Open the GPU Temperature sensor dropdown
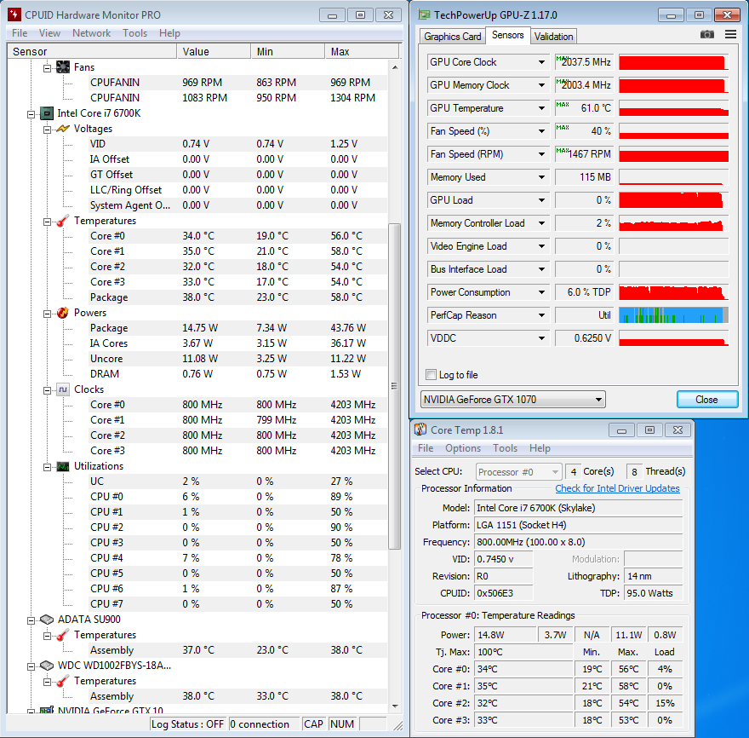This screenshot has height=738, width=749. tap(541, 108)
